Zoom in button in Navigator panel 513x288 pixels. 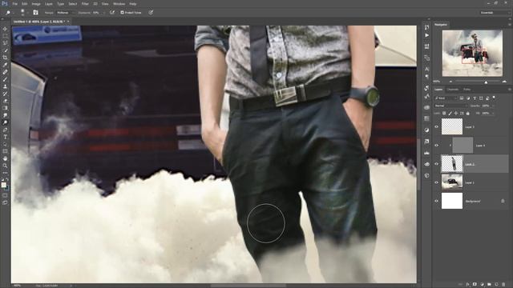coord(504,82)
